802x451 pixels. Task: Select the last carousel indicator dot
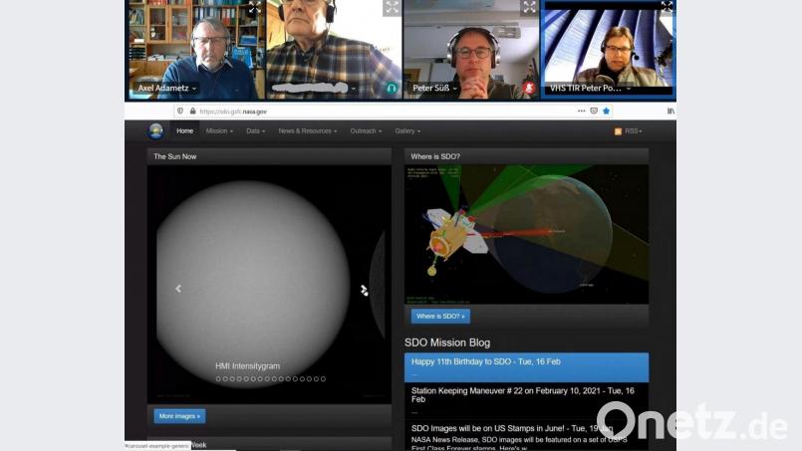(323, 379)
